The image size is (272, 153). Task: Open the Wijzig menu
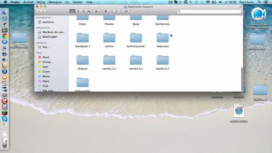click(x=41, y=2)
